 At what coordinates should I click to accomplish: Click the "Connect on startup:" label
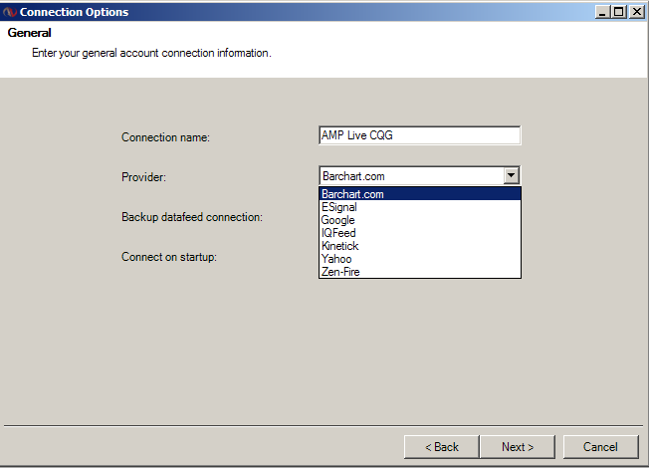click(x=169, y=257)
